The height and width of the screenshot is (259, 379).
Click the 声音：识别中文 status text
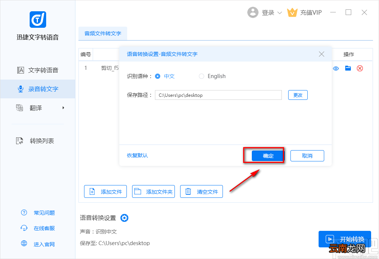[98, 232]
